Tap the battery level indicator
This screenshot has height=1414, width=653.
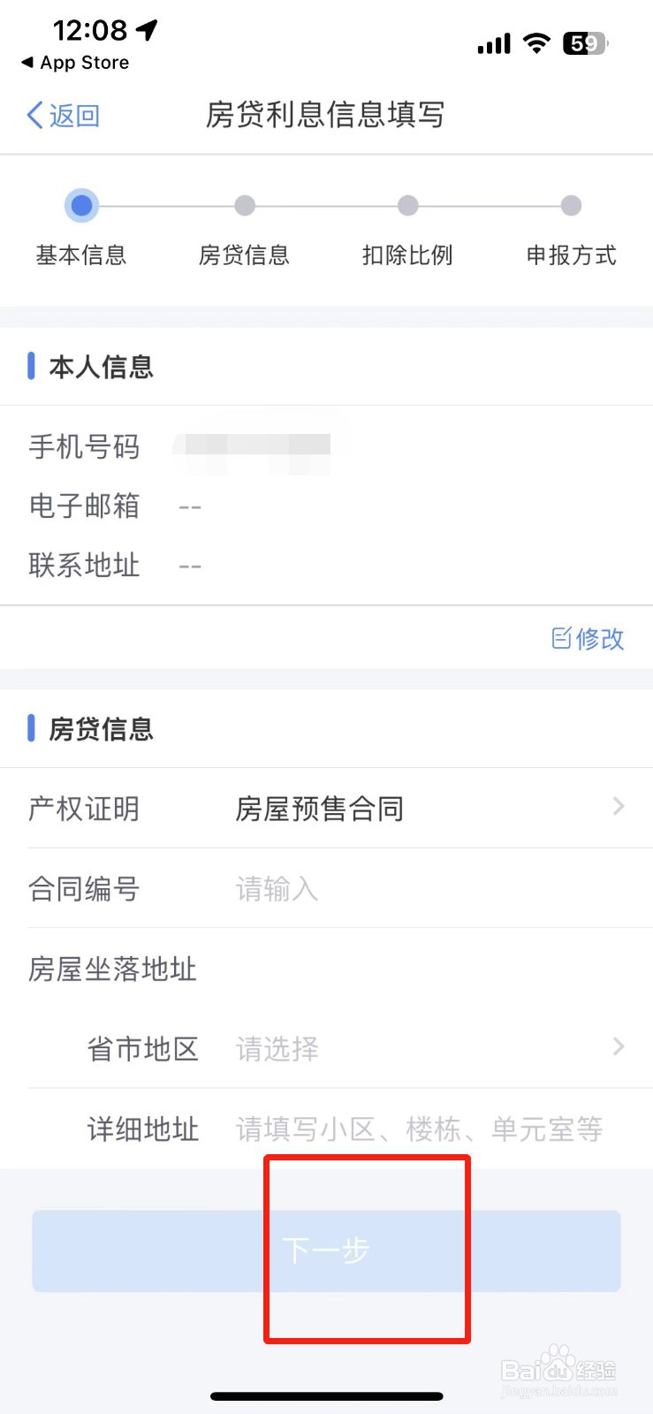tap(586, 43)
